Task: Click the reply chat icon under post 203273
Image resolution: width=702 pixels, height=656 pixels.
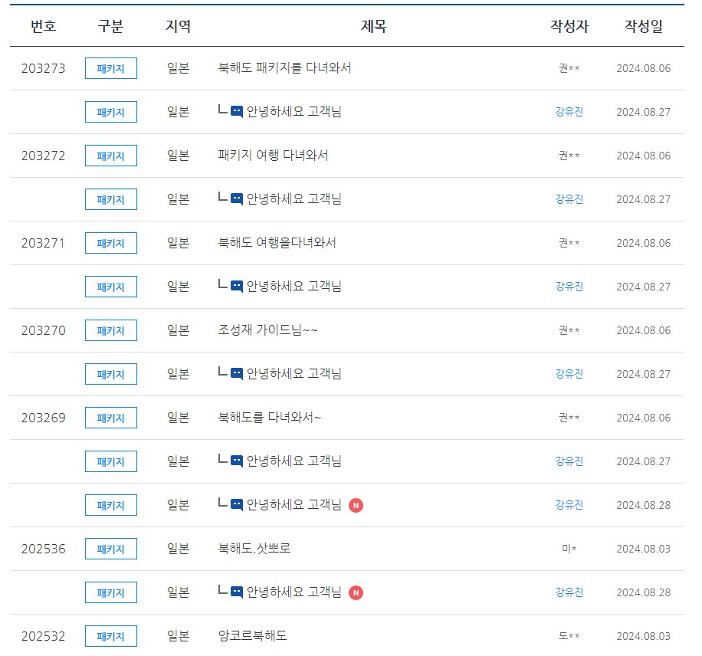Action: (236, 111)
